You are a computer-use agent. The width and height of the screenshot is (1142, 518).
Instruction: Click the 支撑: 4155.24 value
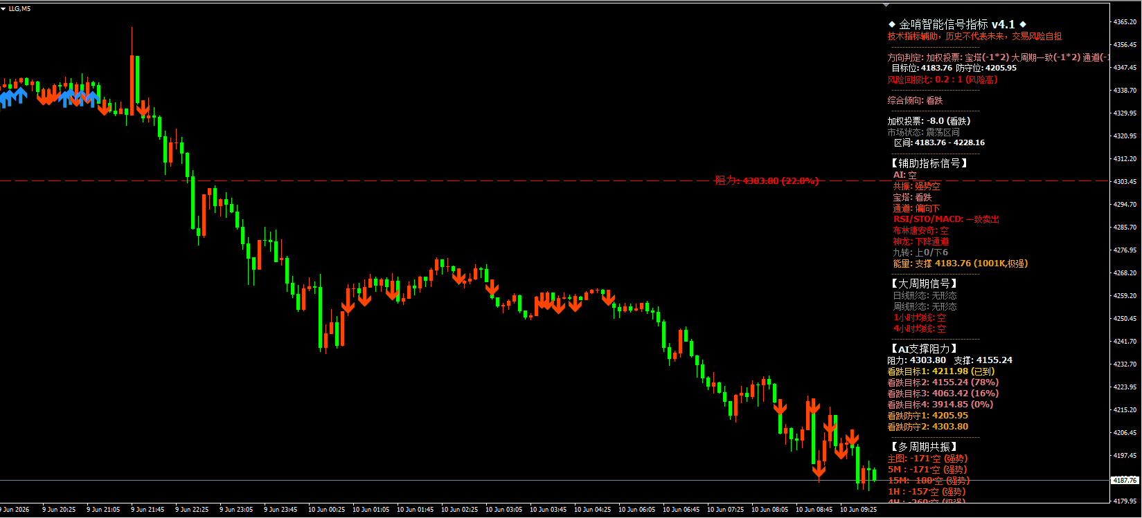(x=983, y=360)
